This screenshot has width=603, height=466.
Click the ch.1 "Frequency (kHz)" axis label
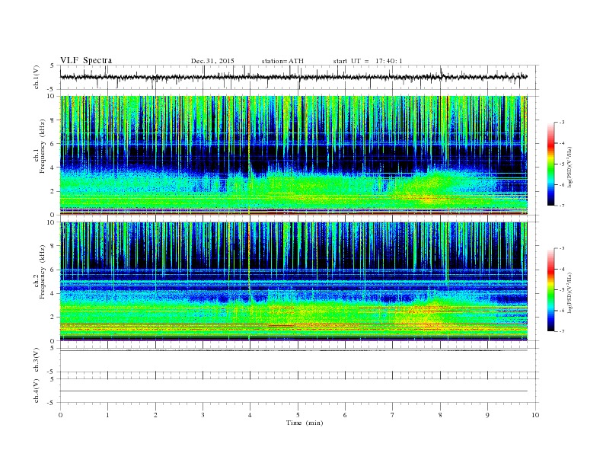click(x=42, y=146)
